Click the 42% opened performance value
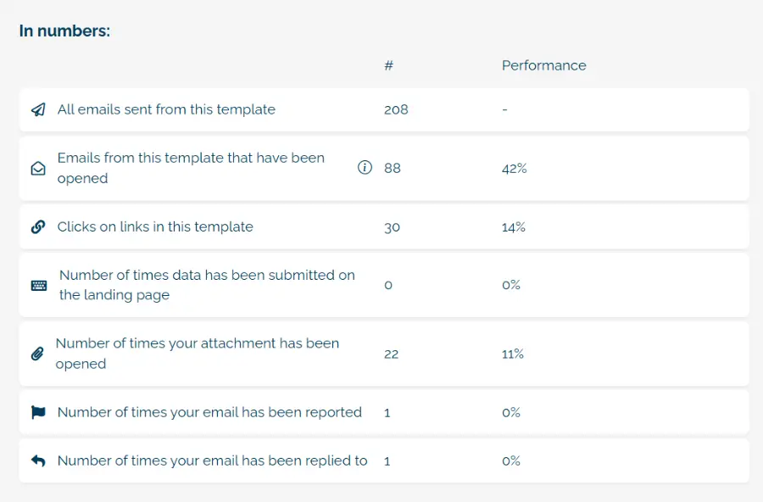The image size is (763, 502). click(515, 169)
